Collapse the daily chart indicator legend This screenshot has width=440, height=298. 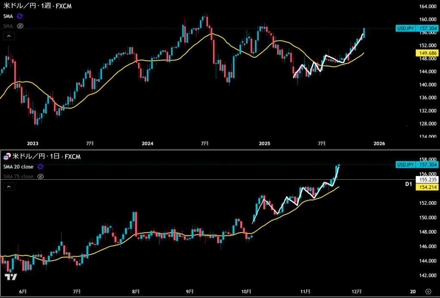point(8,187)
